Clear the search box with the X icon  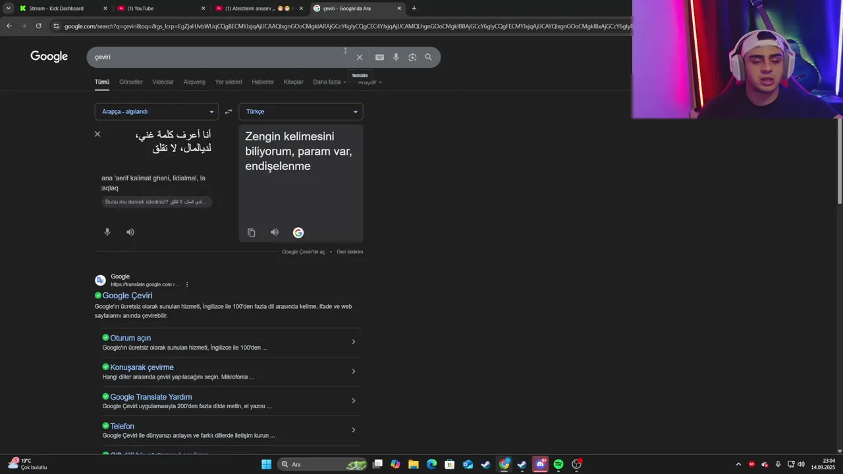tap(360, 57)
